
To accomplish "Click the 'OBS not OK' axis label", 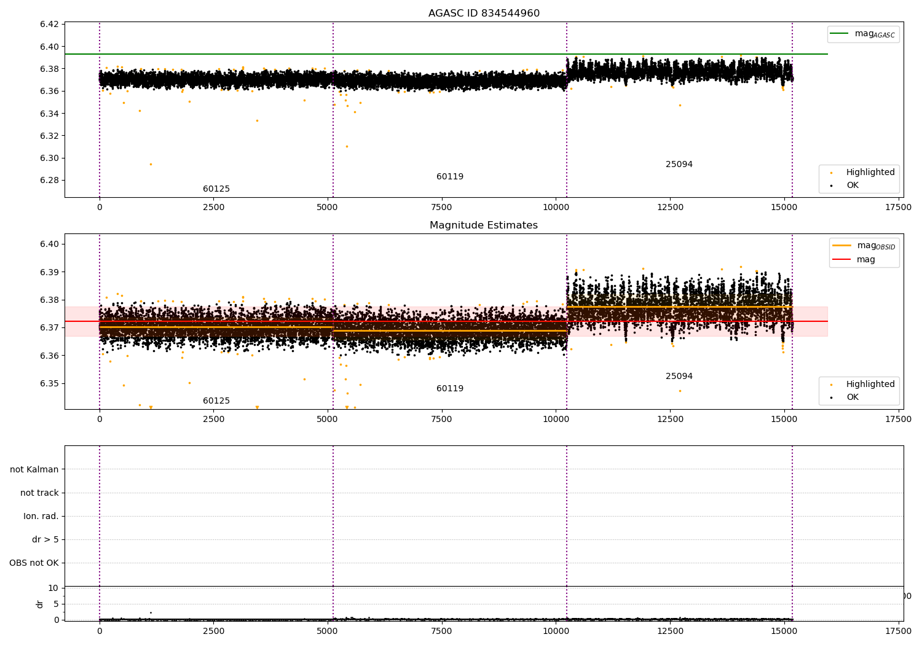I will pos(34,563).
